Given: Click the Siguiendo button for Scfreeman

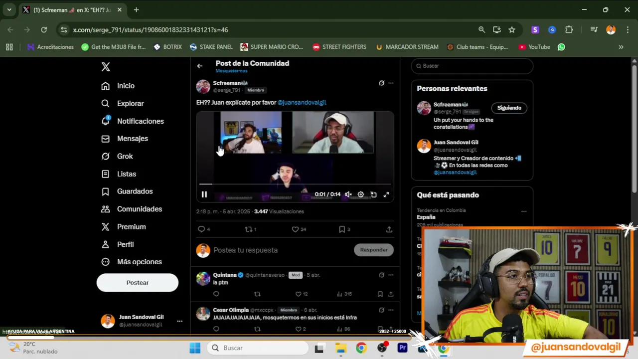Looking at the screenshot, I should pyautogui.click(x=509, y=108).
